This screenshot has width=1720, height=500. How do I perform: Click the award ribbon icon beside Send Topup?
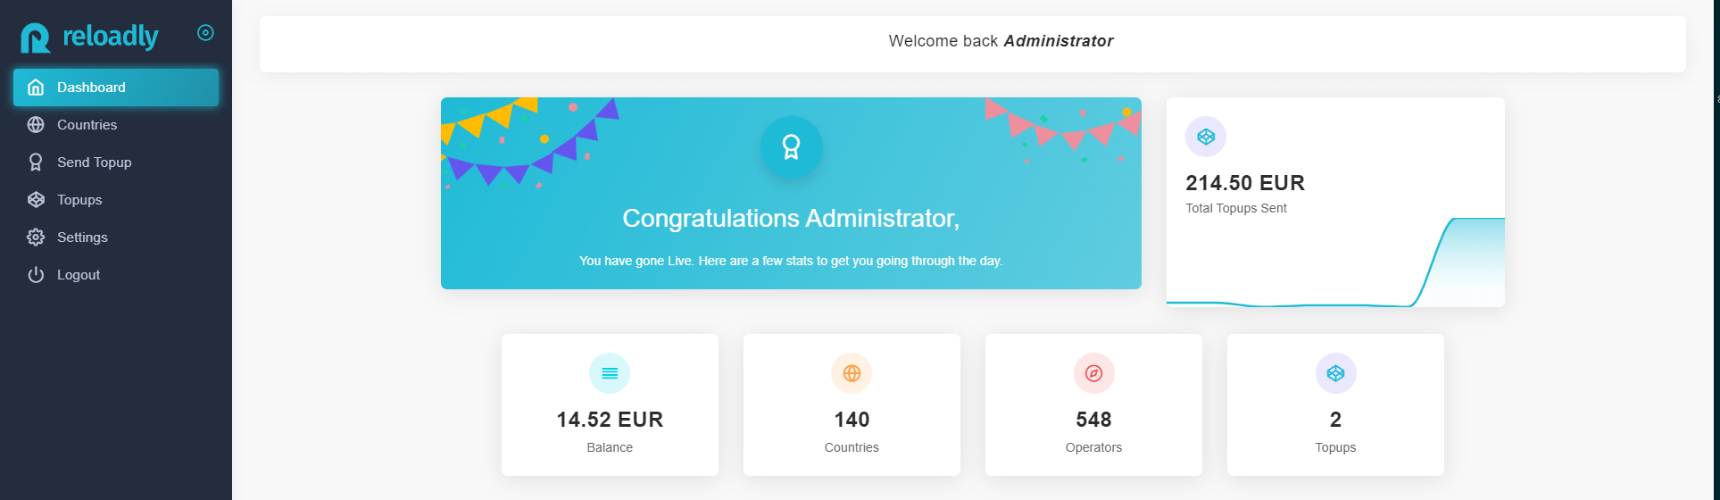[36, 162]
